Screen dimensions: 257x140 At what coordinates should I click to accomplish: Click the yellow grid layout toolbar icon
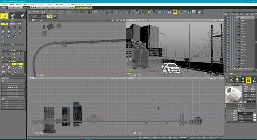pos(149,12)
